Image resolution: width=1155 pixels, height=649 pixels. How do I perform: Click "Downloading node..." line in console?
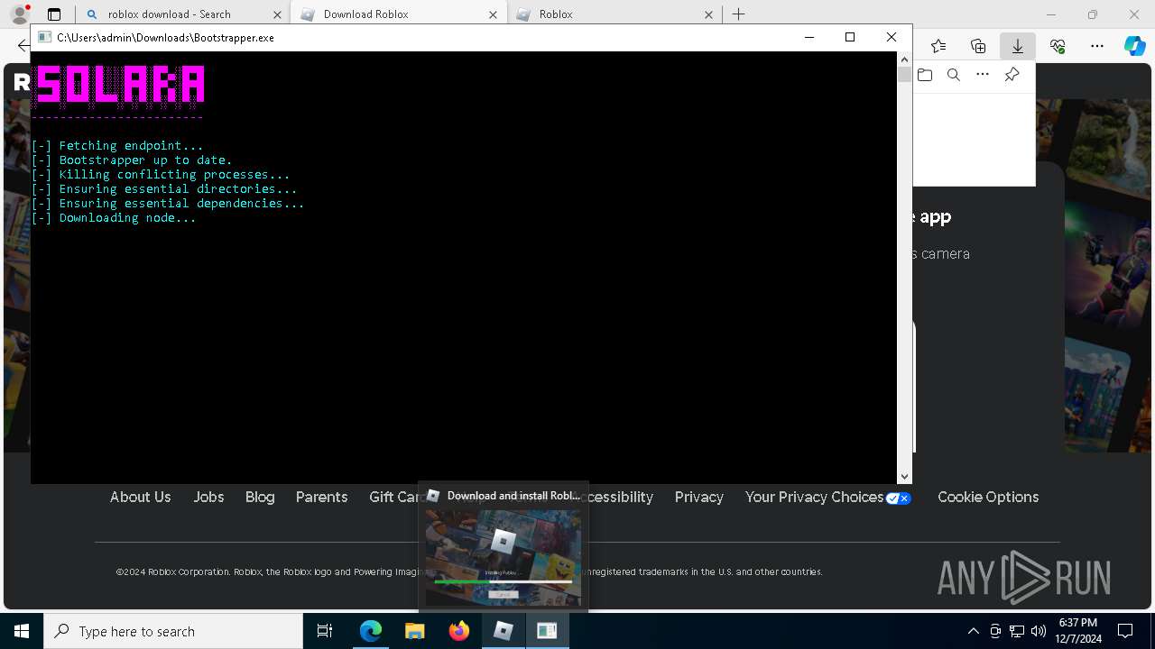(x=114, y=217)
